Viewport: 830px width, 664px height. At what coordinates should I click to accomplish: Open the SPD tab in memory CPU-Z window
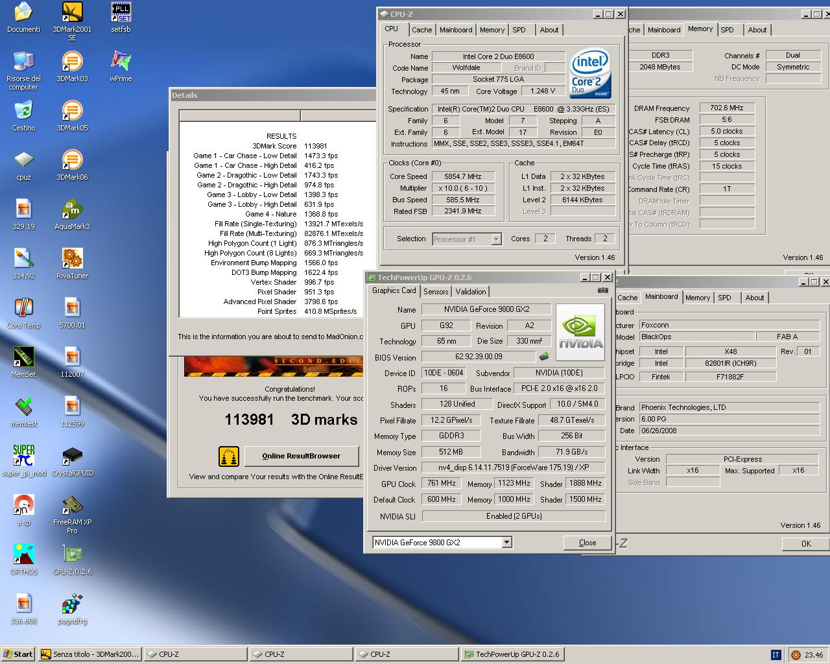point(728,30)
